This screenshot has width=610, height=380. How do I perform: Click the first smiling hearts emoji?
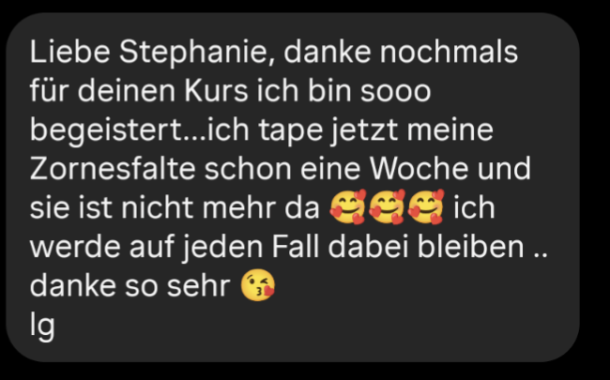tap(348, 207)
